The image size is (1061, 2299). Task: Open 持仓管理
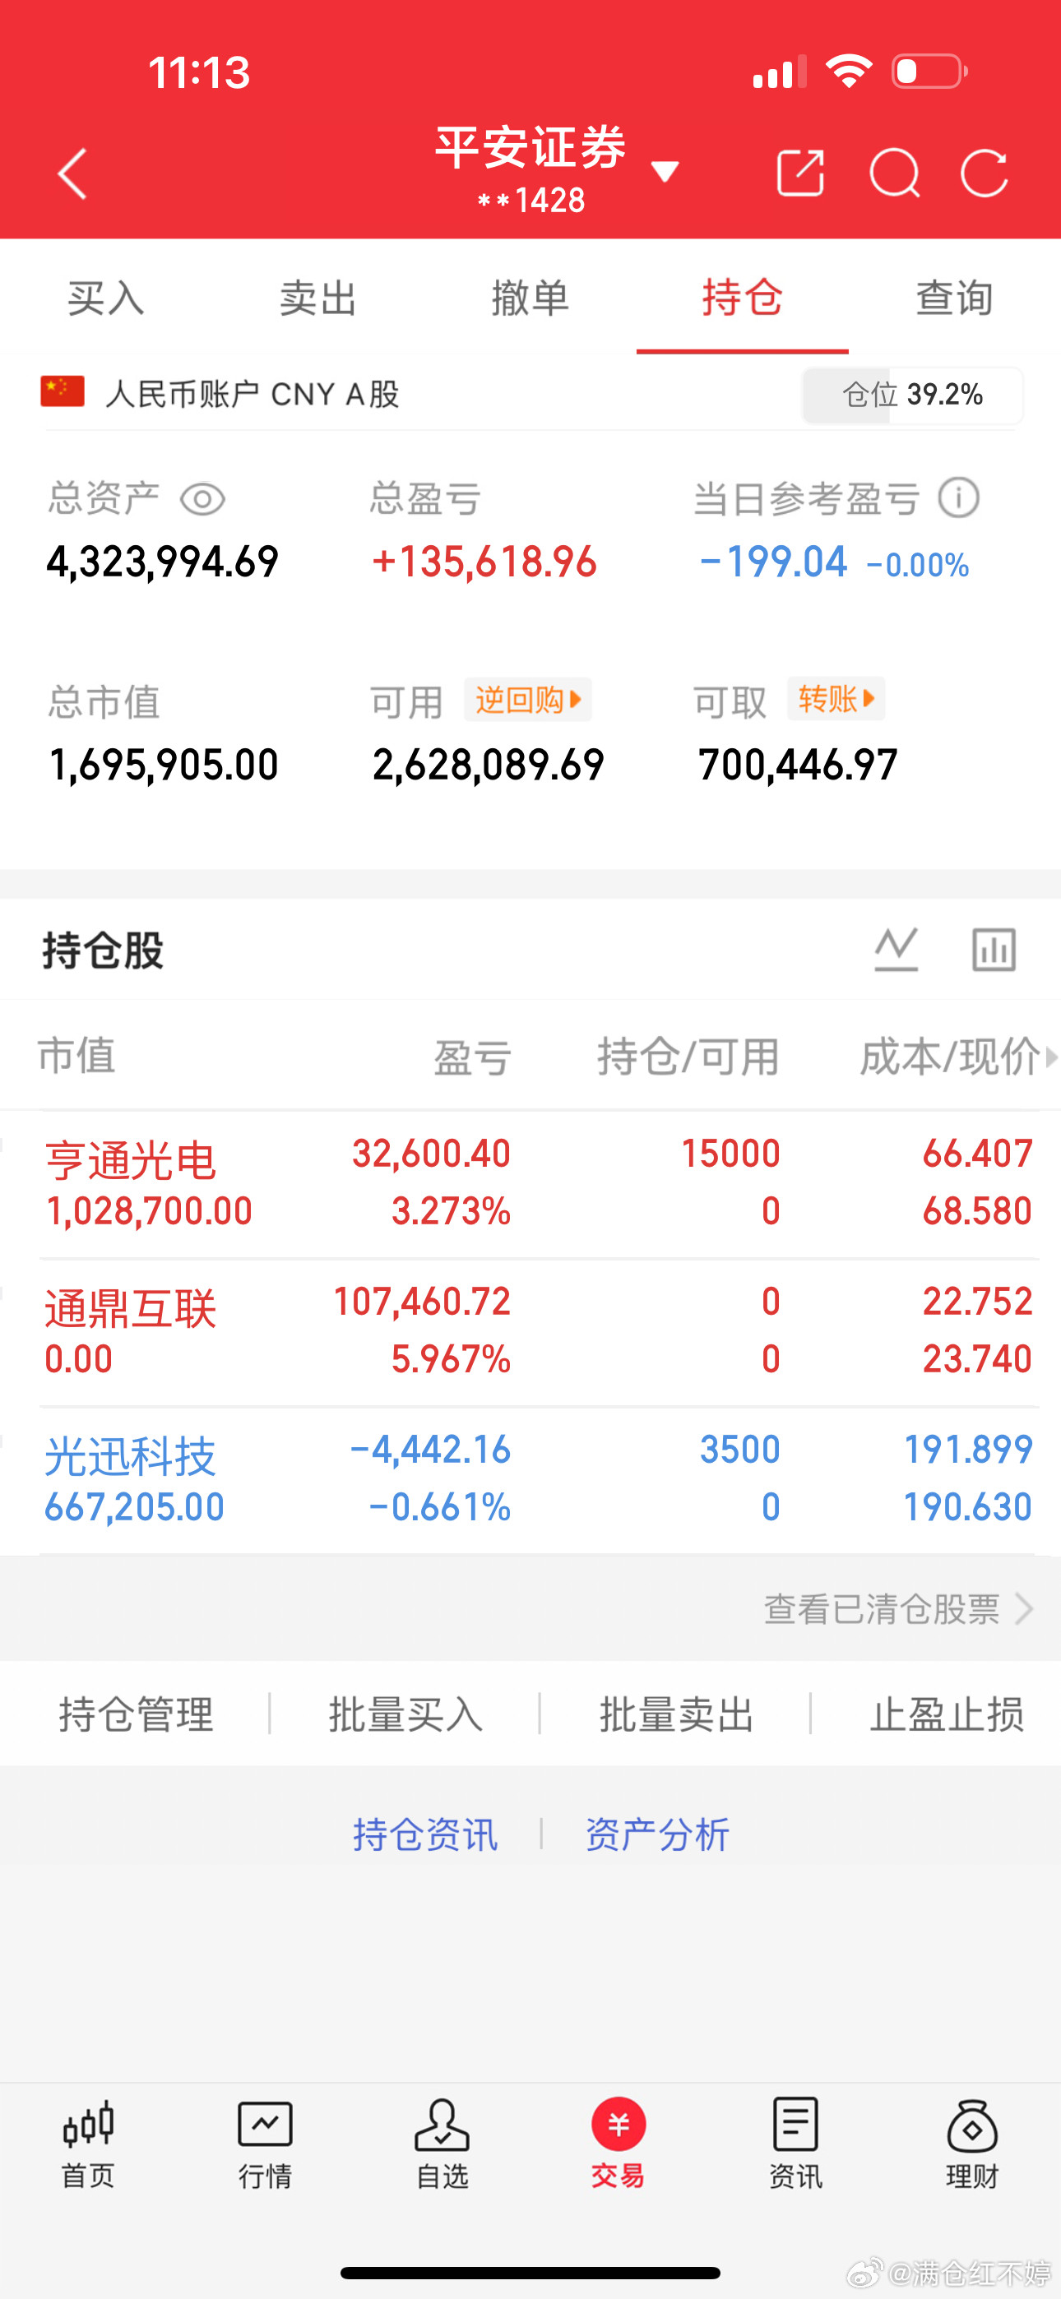[x=136, y=1714]
